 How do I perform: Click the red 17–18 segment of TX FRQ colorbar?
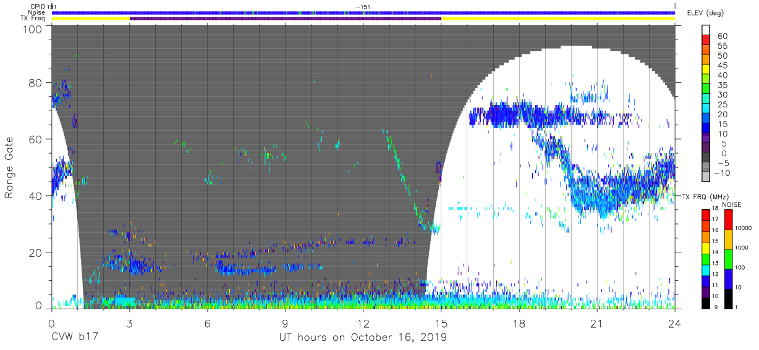click(x=707, y=214)
